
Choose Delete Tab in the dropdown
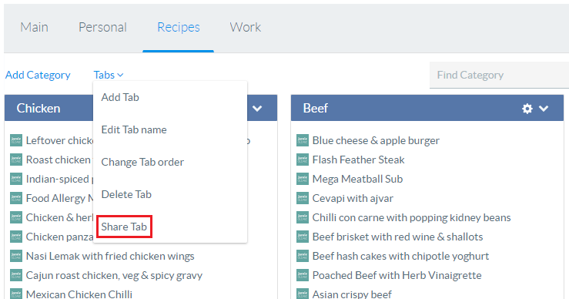point(126,194)
